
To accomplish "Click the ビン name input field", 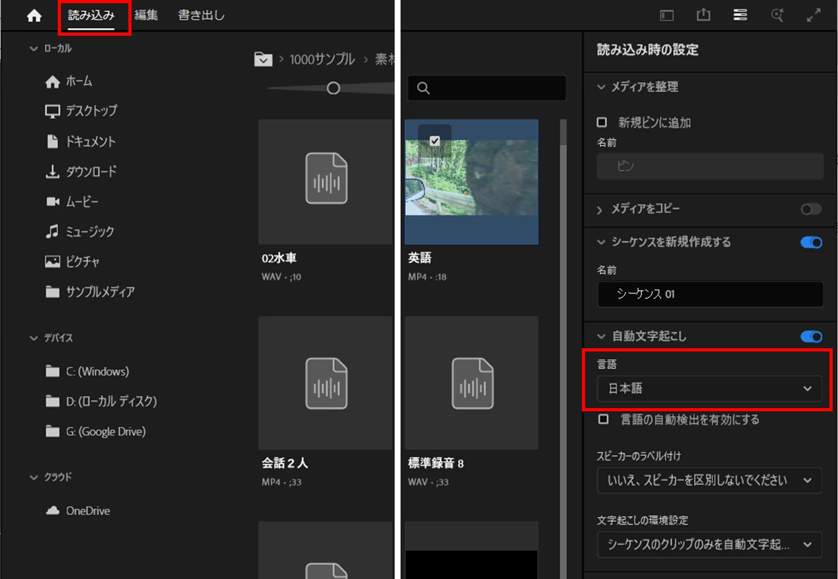I will coord(710,166).
